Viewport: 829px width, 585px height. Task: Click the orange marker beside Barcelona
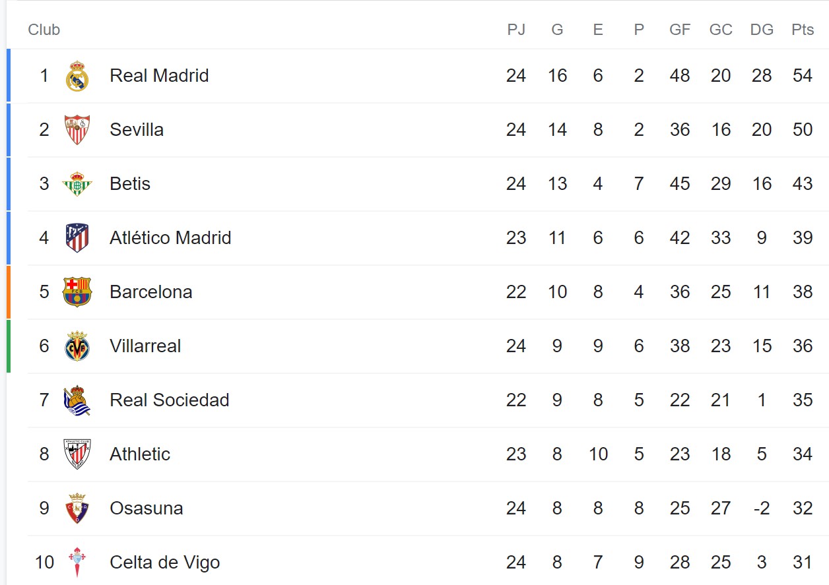(x=9, y=292)
